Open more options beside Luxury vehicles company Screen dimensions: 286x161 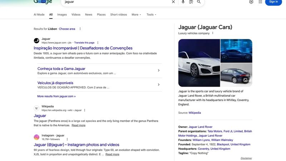coord(212,33)
